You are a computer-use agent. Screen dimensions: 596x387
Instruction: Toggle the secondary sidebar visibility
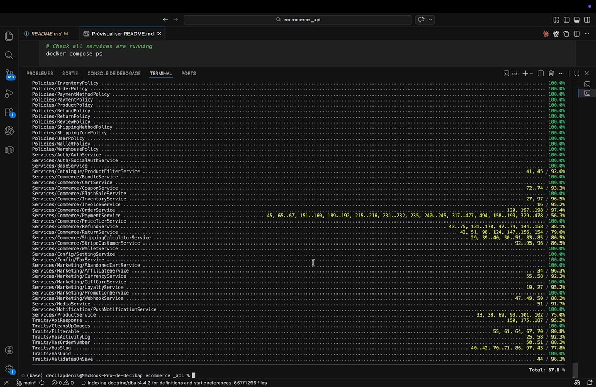(587, 20)
